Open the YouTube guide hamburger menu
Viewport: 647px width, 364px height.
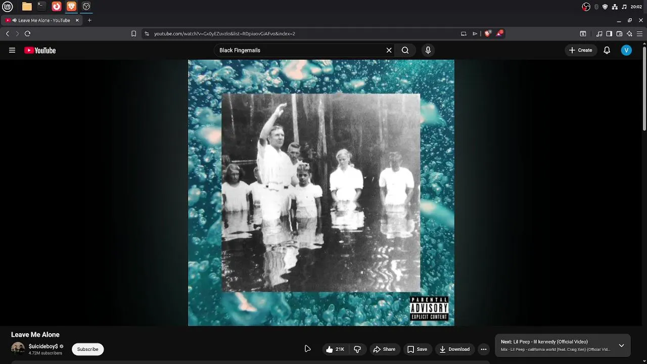tap(12, 50)
